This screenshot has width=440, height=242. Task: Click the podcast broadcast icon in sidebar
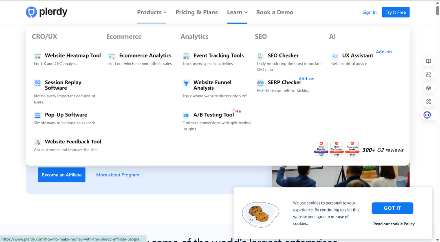[x=429, y=88]
